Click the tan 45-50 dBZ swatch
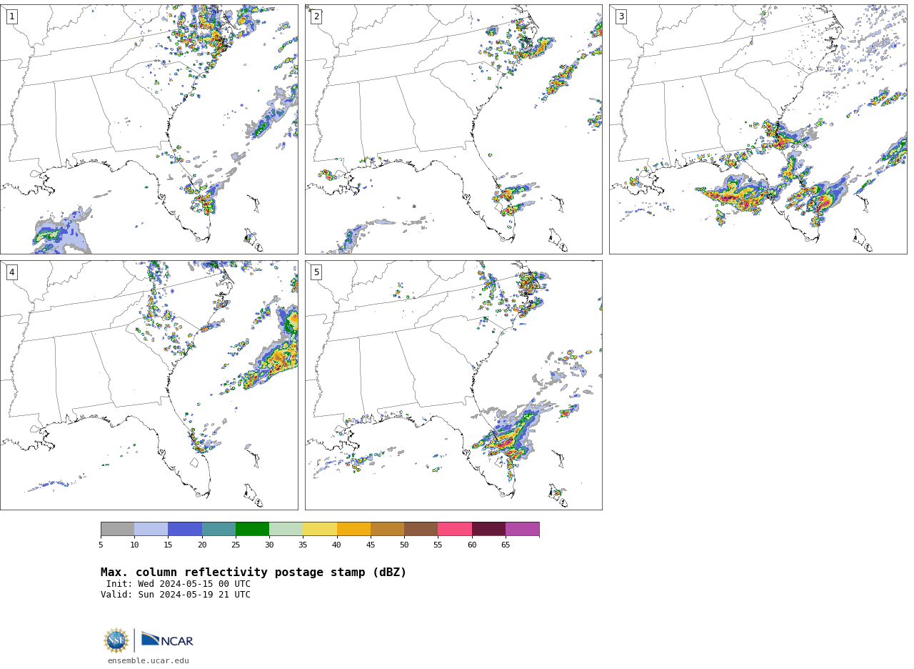This screenshot has width=914, height=669. coord(387,529)
